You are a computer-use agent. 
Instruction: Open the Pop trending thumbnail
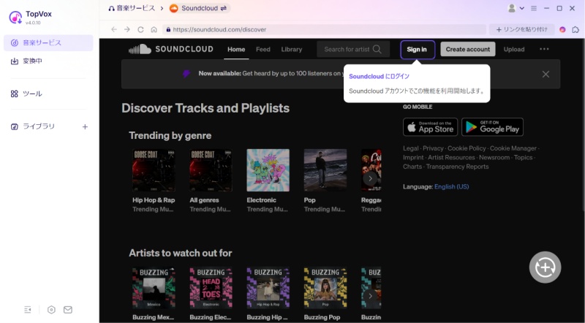(325, 170)
